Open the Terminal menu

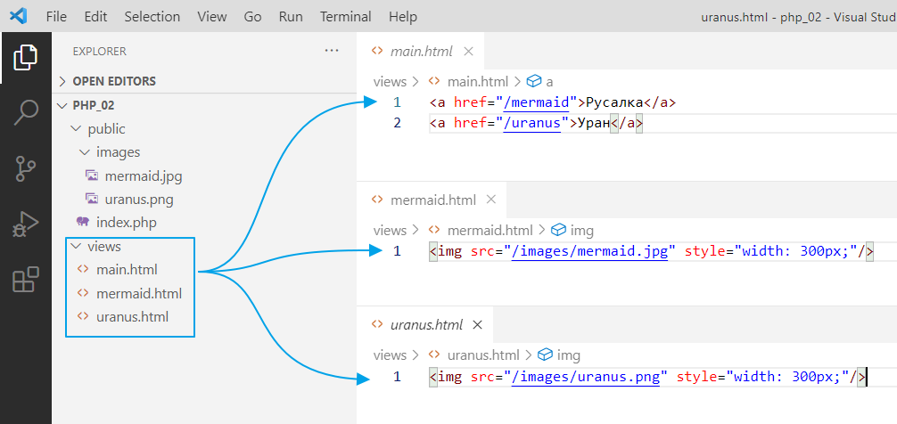[x=348, y=16]
